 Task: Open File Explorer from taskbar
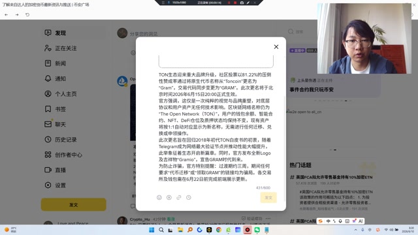click(180, 230)
